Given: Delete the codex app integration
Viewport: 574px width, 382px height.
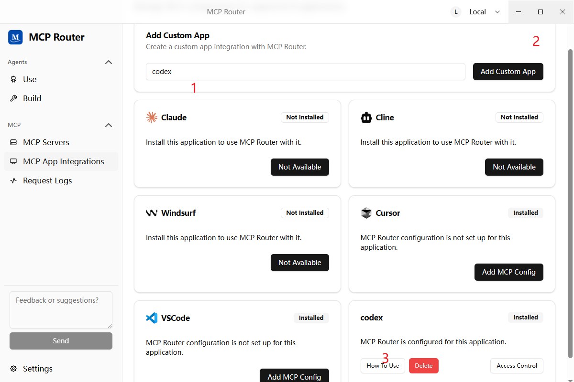Looking at the screenshot, I should 423,366.
